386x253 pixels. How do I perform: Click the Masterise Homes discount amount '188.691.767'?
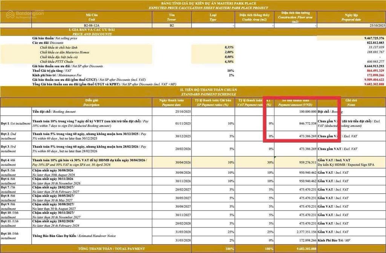point(376,52)
